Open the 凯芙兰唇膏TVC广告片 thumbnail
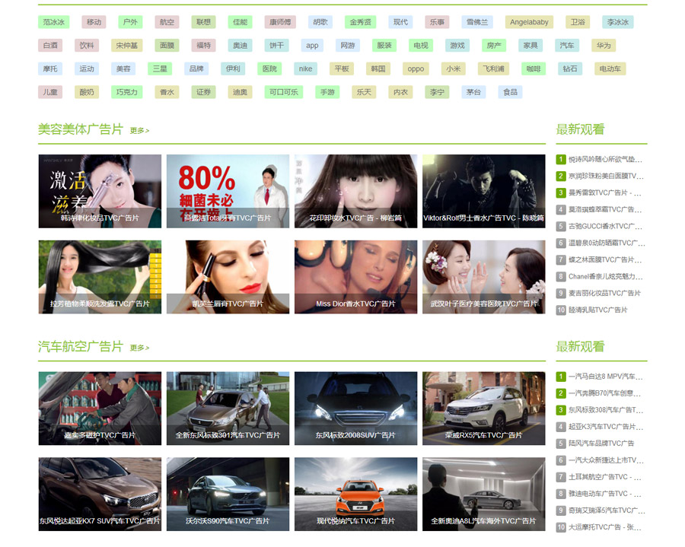The width and height of the screenshot is (685, 547). (228, 277)
